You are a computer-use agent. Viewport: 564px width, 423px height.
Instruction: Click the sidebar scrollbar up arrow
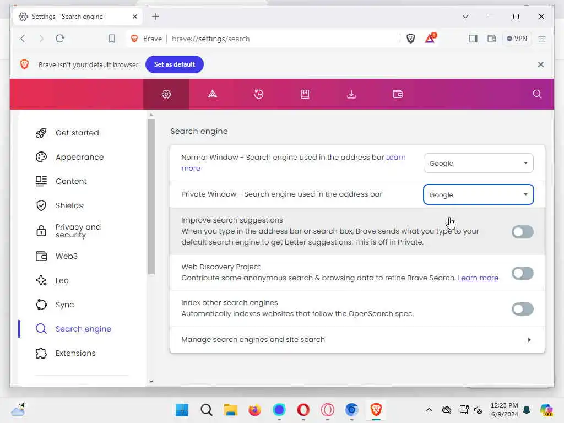(151, 115)
